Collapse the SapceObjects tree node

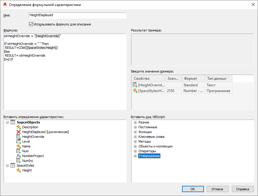click(7, 122)
